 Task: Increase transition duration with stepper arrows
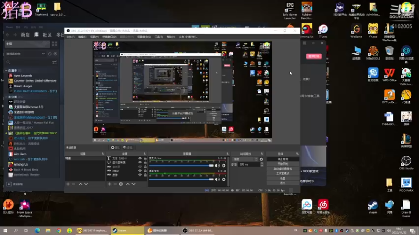(x=262, y=163)
